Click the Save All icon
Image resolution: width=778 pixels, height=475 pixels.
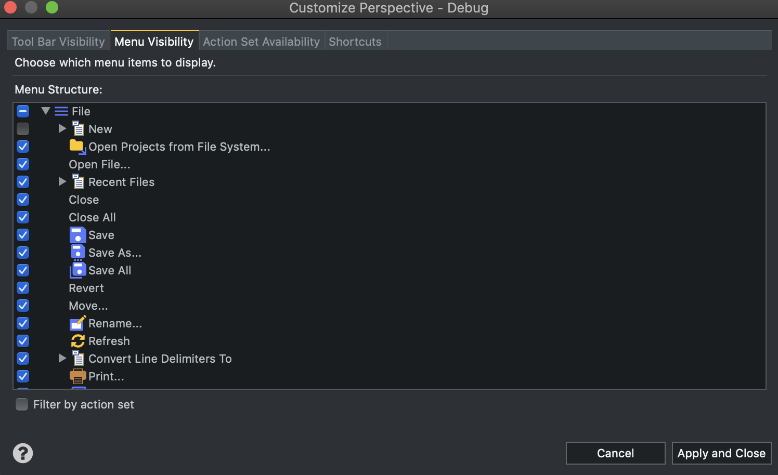click(77, 270)
